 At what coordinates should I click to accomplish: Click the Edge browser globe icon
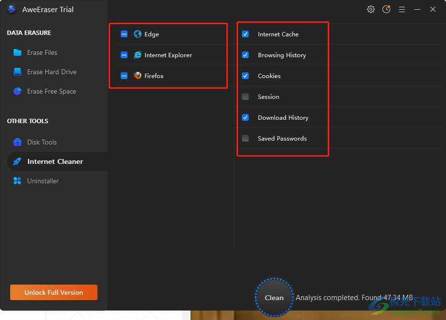pos(138,34)
